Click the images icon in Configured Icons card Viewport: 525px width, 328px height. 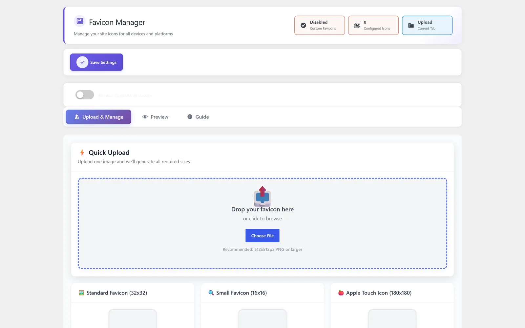tap(357, 25)
